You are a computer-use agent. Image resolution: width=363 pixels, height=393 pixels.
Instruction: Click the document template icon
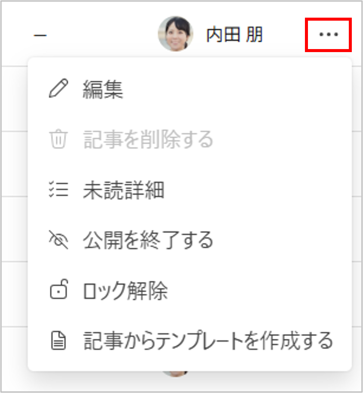(58, 340)
